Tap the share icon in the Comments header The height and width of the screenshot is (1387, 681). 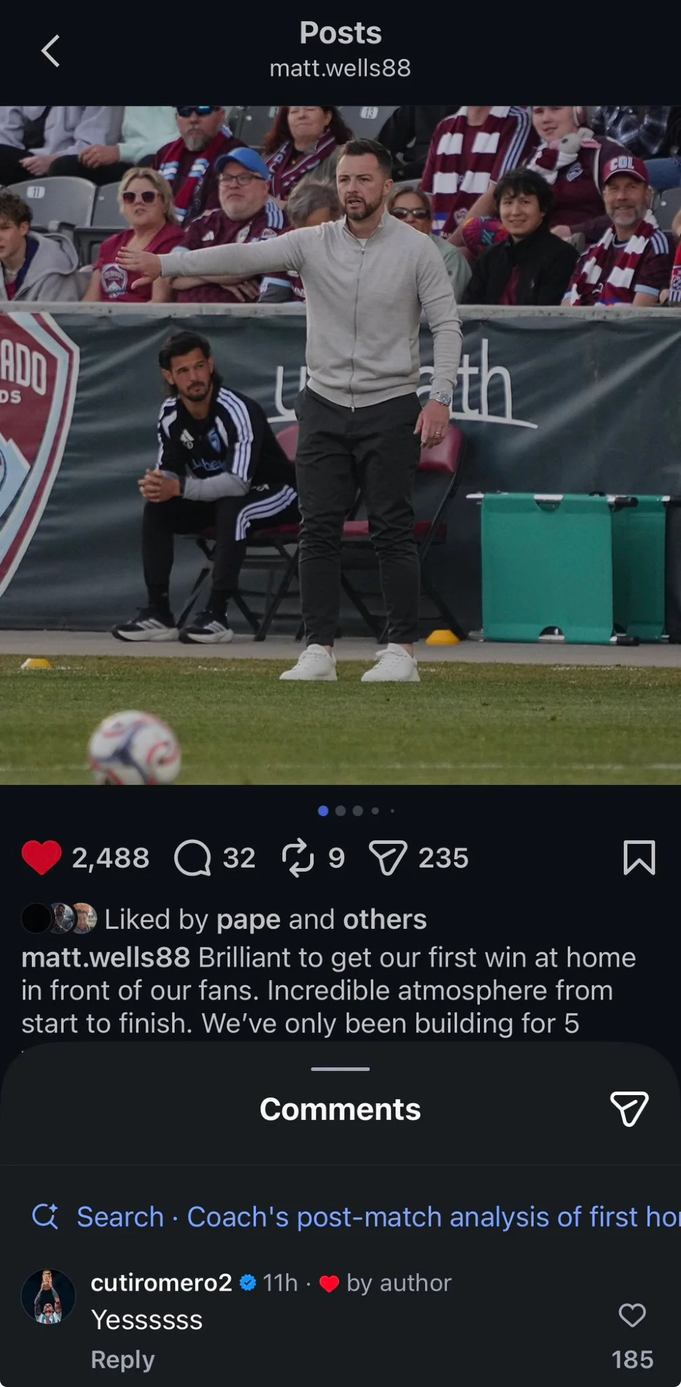click(629, 1109)
